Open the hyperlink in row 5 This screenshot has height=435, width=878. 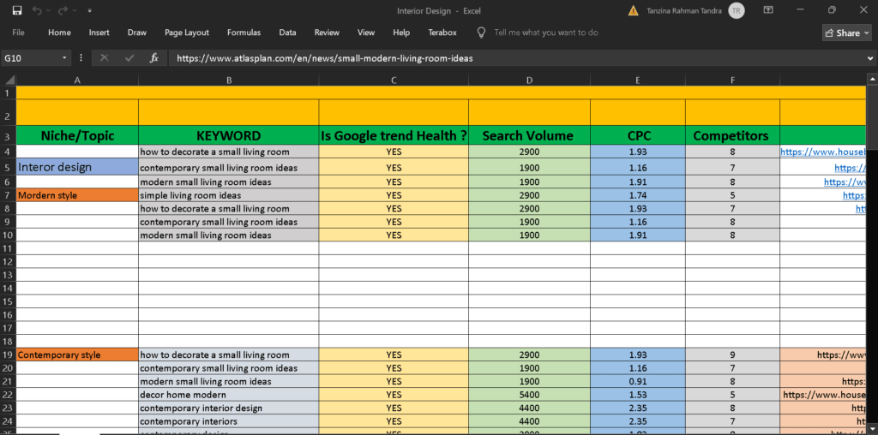850,167
